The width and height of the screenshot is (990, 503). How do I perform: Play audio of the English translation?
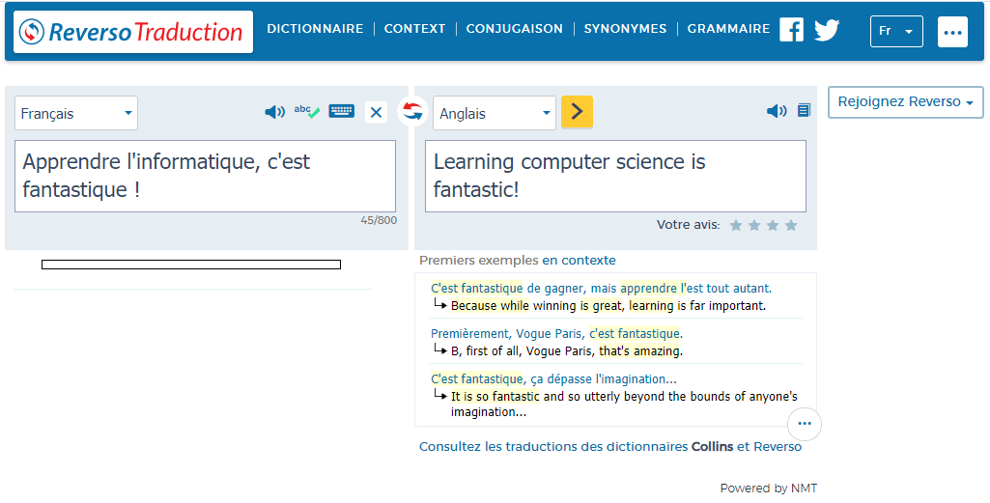777,111
